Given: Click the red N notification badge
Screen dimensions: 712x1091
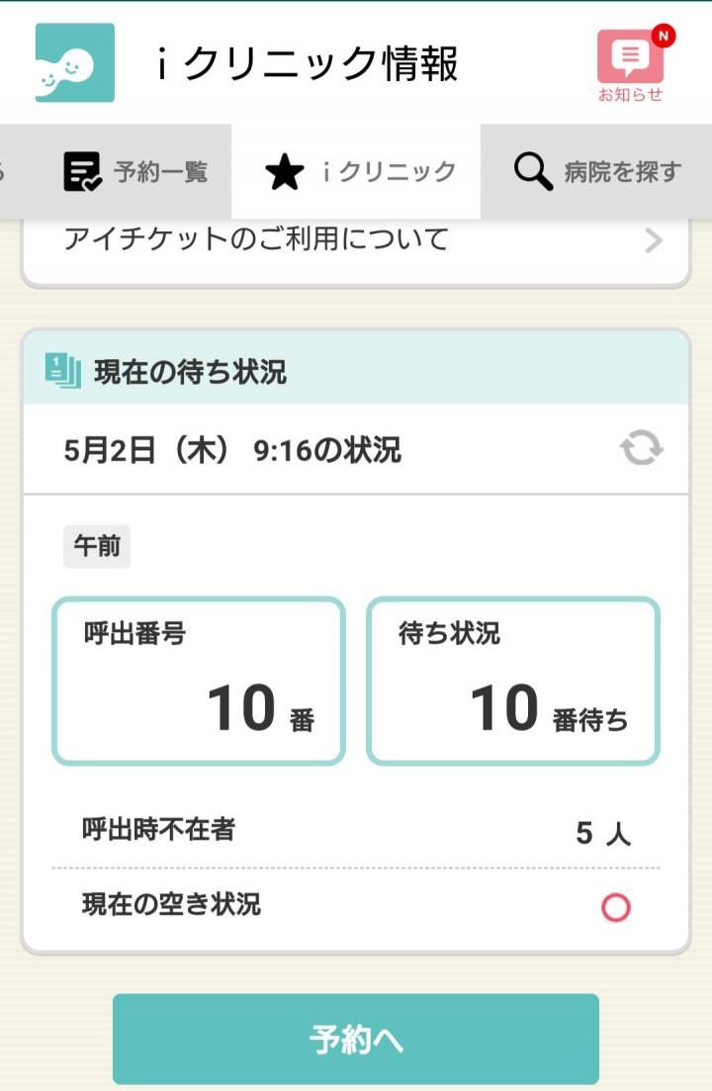Looking at the screenshot, I should pyautogui.click(x=664, y=35).
